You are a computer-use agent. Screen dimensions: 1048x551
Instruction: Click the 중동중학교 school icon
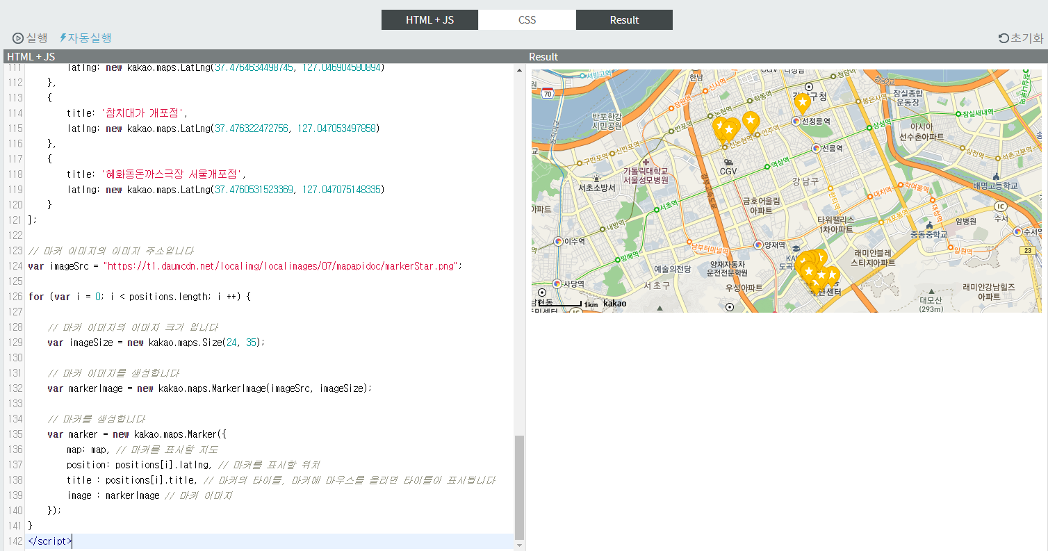pyautogui.click(x=930, y=225)
